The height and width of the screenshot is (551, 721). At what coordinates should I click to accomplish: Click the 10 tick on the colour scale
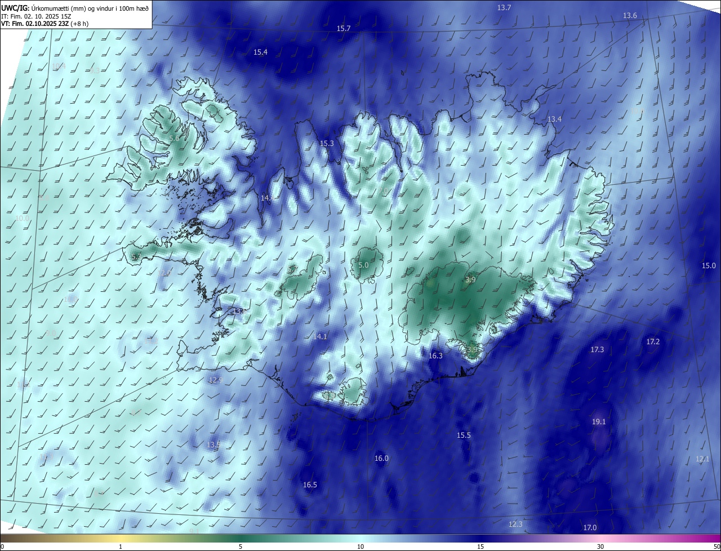pos(360,546)
